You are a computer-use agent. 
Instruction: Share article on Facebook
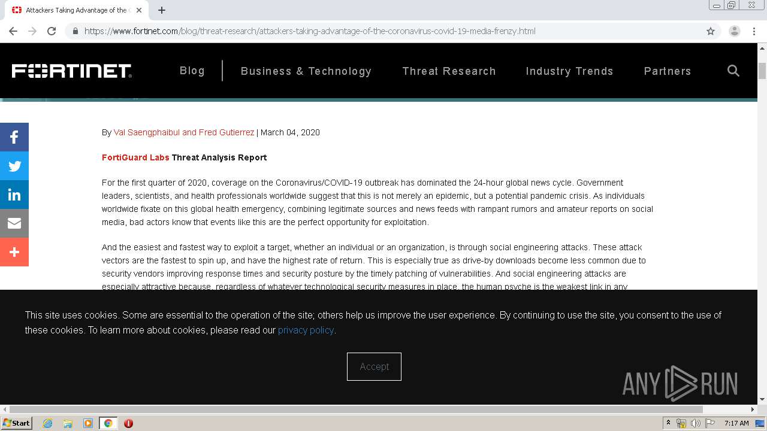14,137
